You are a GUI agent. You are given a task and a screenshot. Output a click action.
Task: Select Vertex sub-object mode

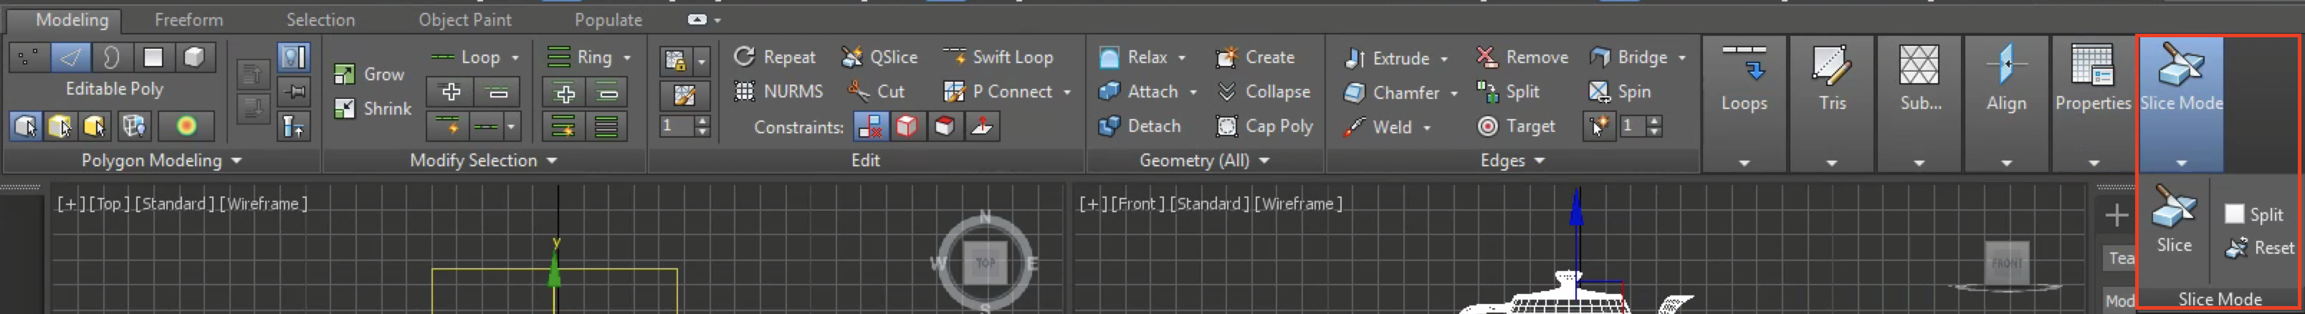click(x=28, y=58)
